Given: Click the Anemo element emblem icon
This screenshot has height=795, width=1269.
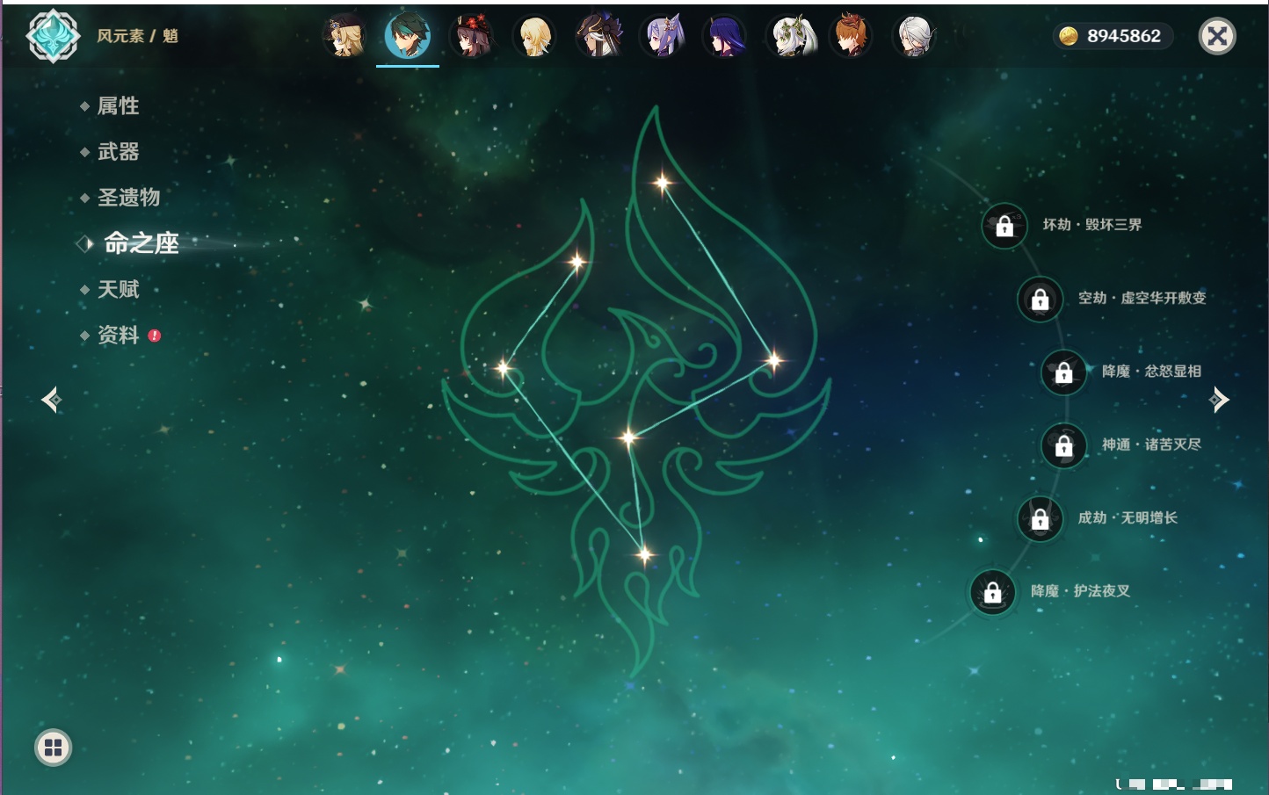Looking at the screenshot, I should pyautogui.click(x=53, y=36).
